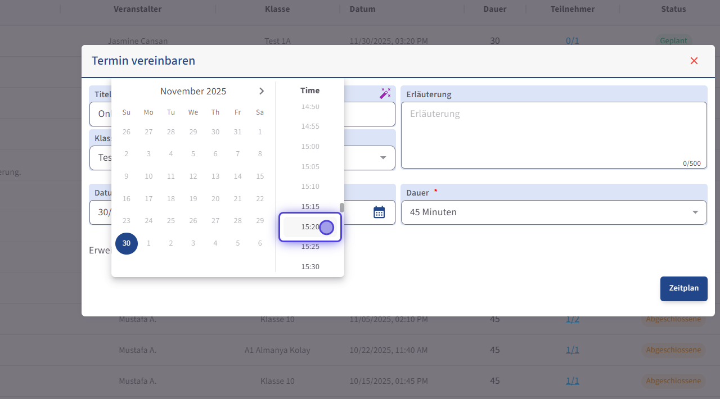This screenshot has height=399, width=720.
Task: Sort by the Datum column header
Action: tap(362, 9)
